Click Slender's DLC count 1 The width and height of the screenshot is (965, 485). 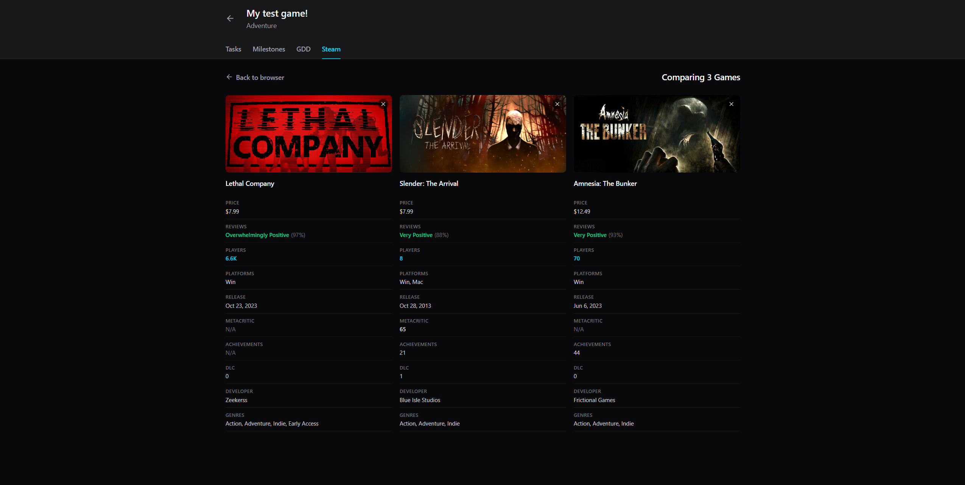(x=401, y=376)
